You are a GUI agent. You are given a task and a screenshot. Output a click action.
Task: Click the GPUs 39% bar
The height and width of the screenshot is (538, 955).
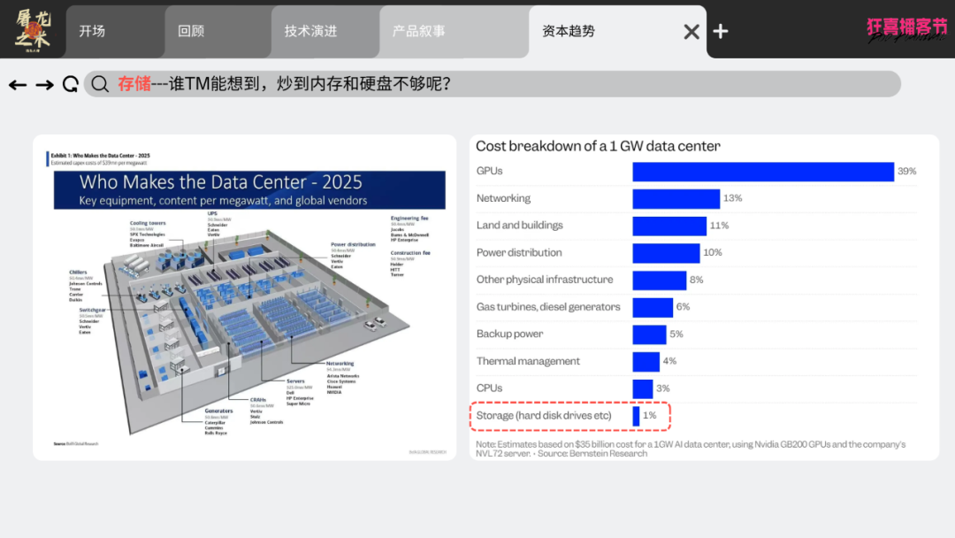pos(763,171)
